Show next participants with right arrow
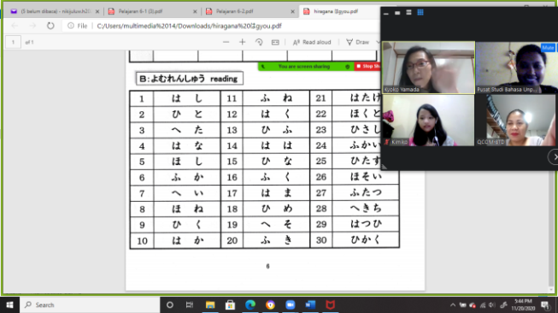Viewport: 558px width, 313px height. [554, 157]
